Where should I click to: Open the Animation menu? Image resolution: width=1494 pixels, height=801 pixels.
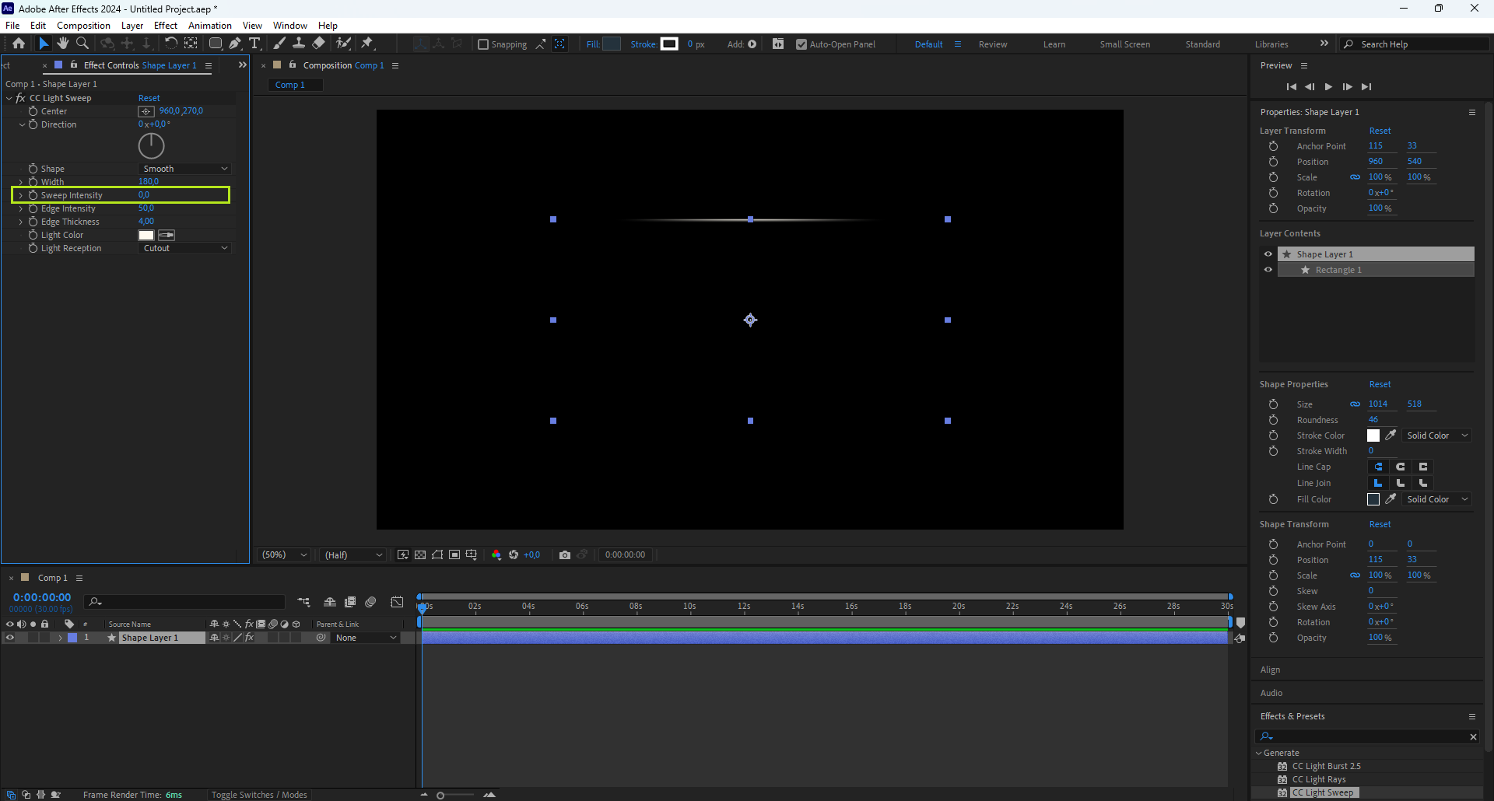pyautogui.click(x=209, y=26)
